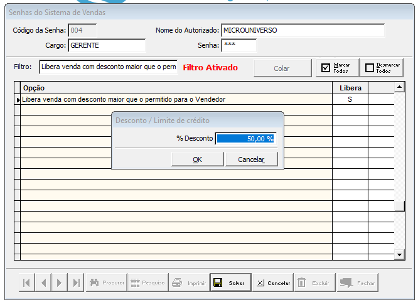Click the row selector arrow of first row
The height and width of the screenshot is (302, 418).
click(x=18, y=99)
